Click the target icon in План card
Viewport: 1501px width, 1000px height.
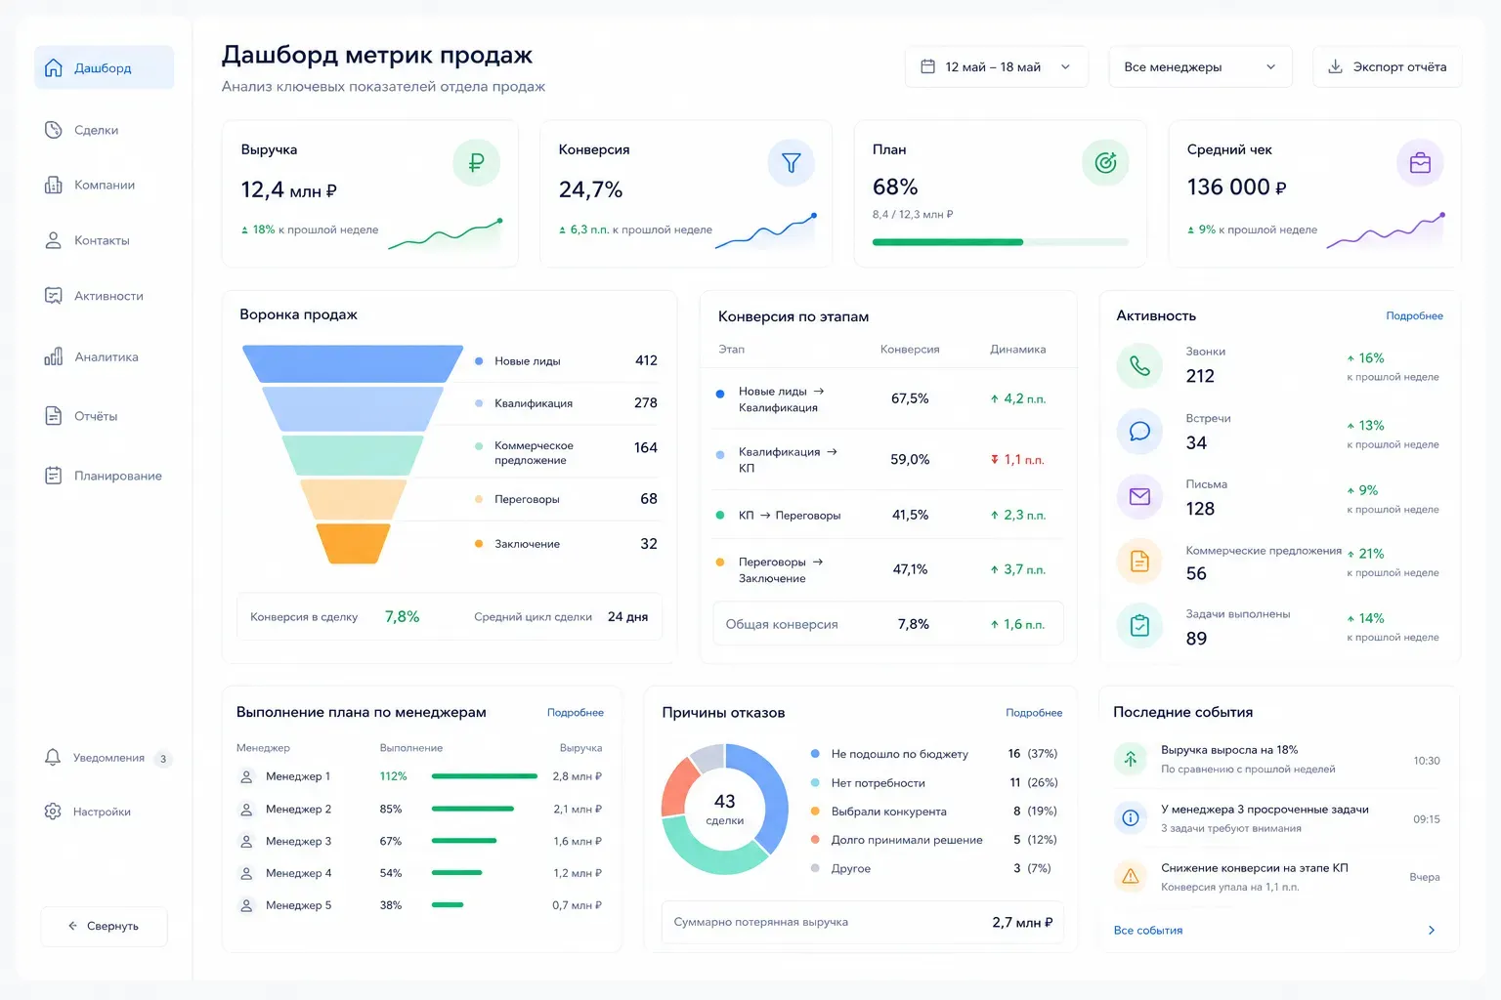point(1105,163)
